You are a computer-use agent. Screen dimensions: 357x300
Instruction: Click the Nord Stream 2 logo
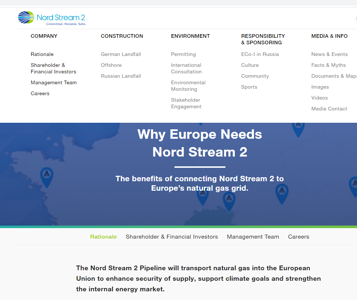tap(52, 18)
